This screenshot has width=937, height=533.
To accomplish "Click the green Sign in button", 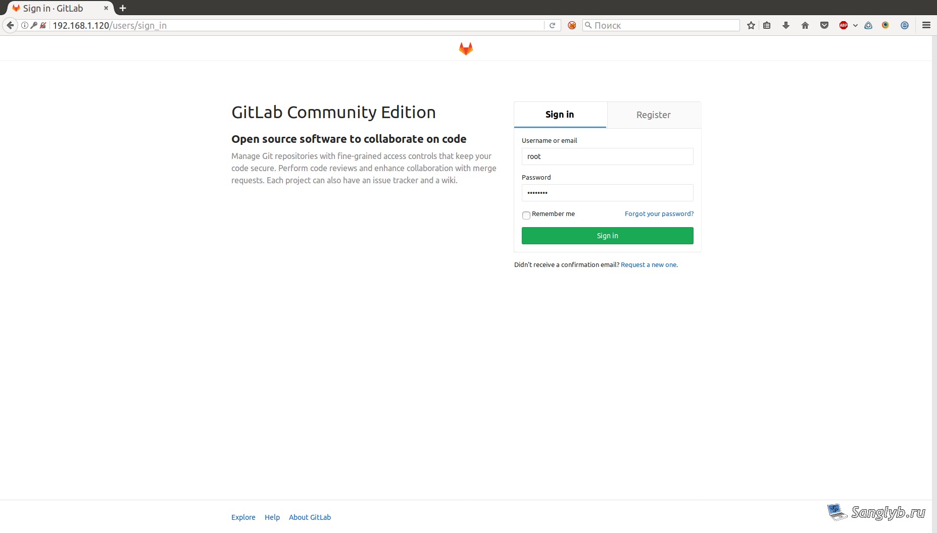I will [x=607, y=236].
